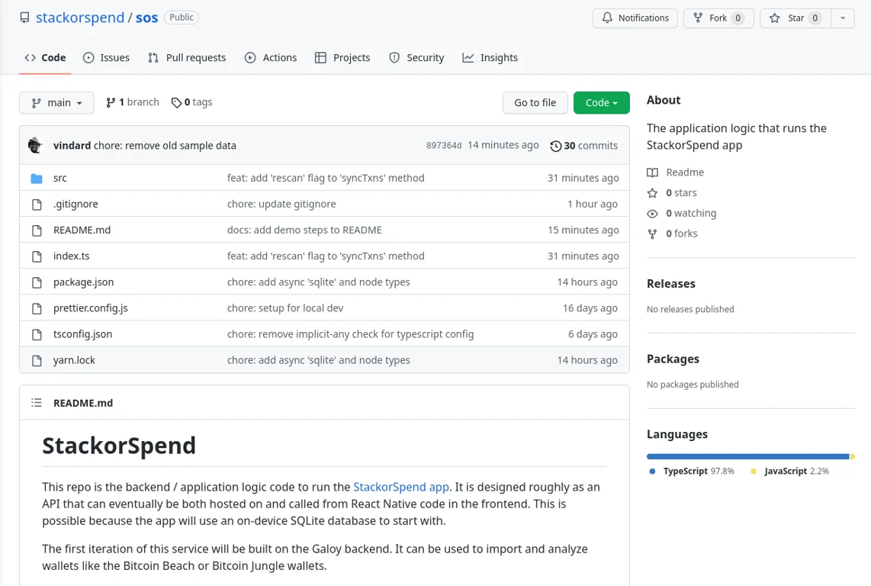871x586 pixels.
Task: Open README.md in the file list
Action: [82, 230]
